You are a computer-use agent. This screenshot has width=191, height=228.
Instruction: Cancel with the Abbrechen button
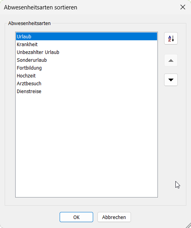point(114,217)
